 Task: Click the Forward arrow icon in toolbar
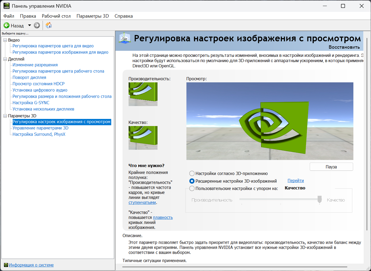click(x=37, y=26)
